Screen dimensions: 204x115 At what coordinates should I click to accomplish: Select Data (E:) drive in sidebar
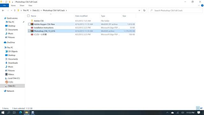(x=11, y=86)
